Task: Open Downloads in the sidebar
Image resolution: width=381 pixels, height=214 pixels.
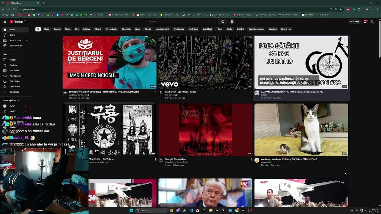Action: 15,92
